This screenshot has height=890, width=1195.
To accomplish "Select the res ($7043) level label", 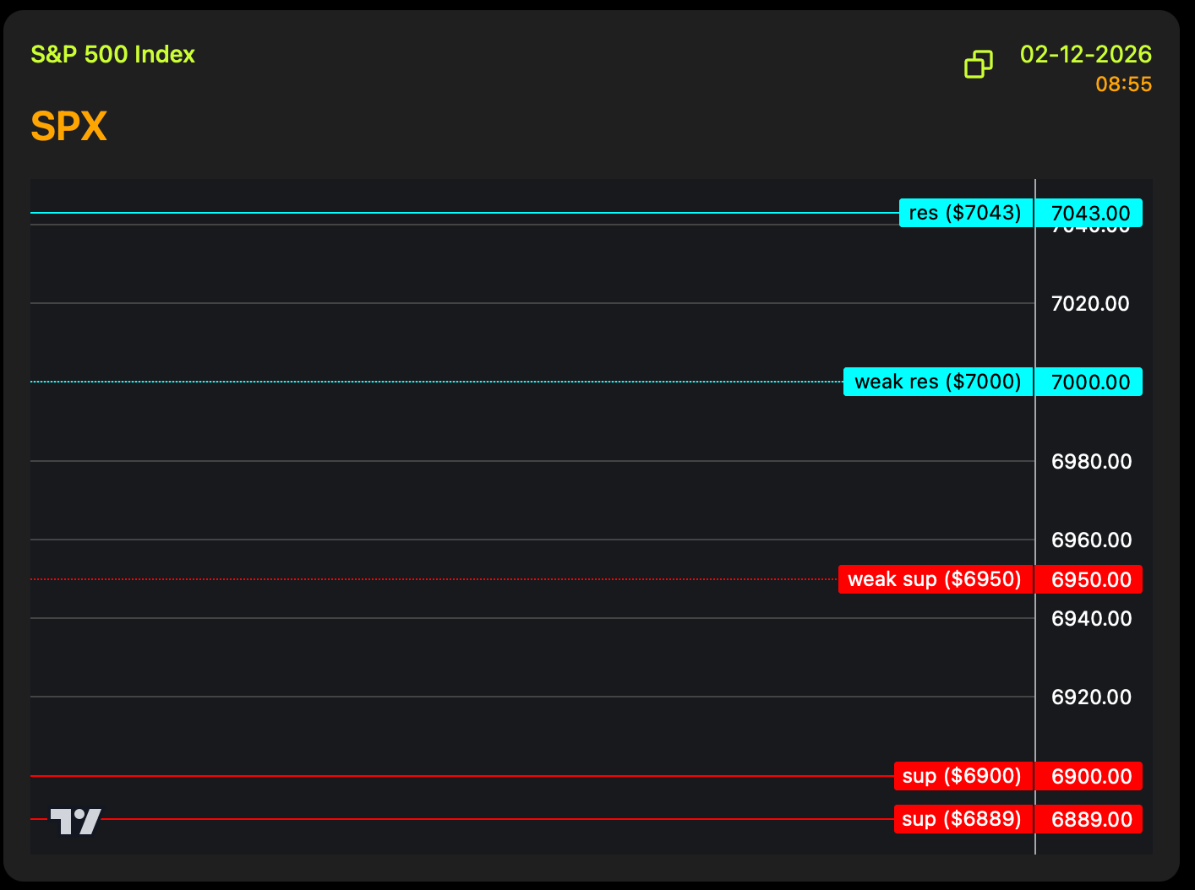I will [965, 213].
